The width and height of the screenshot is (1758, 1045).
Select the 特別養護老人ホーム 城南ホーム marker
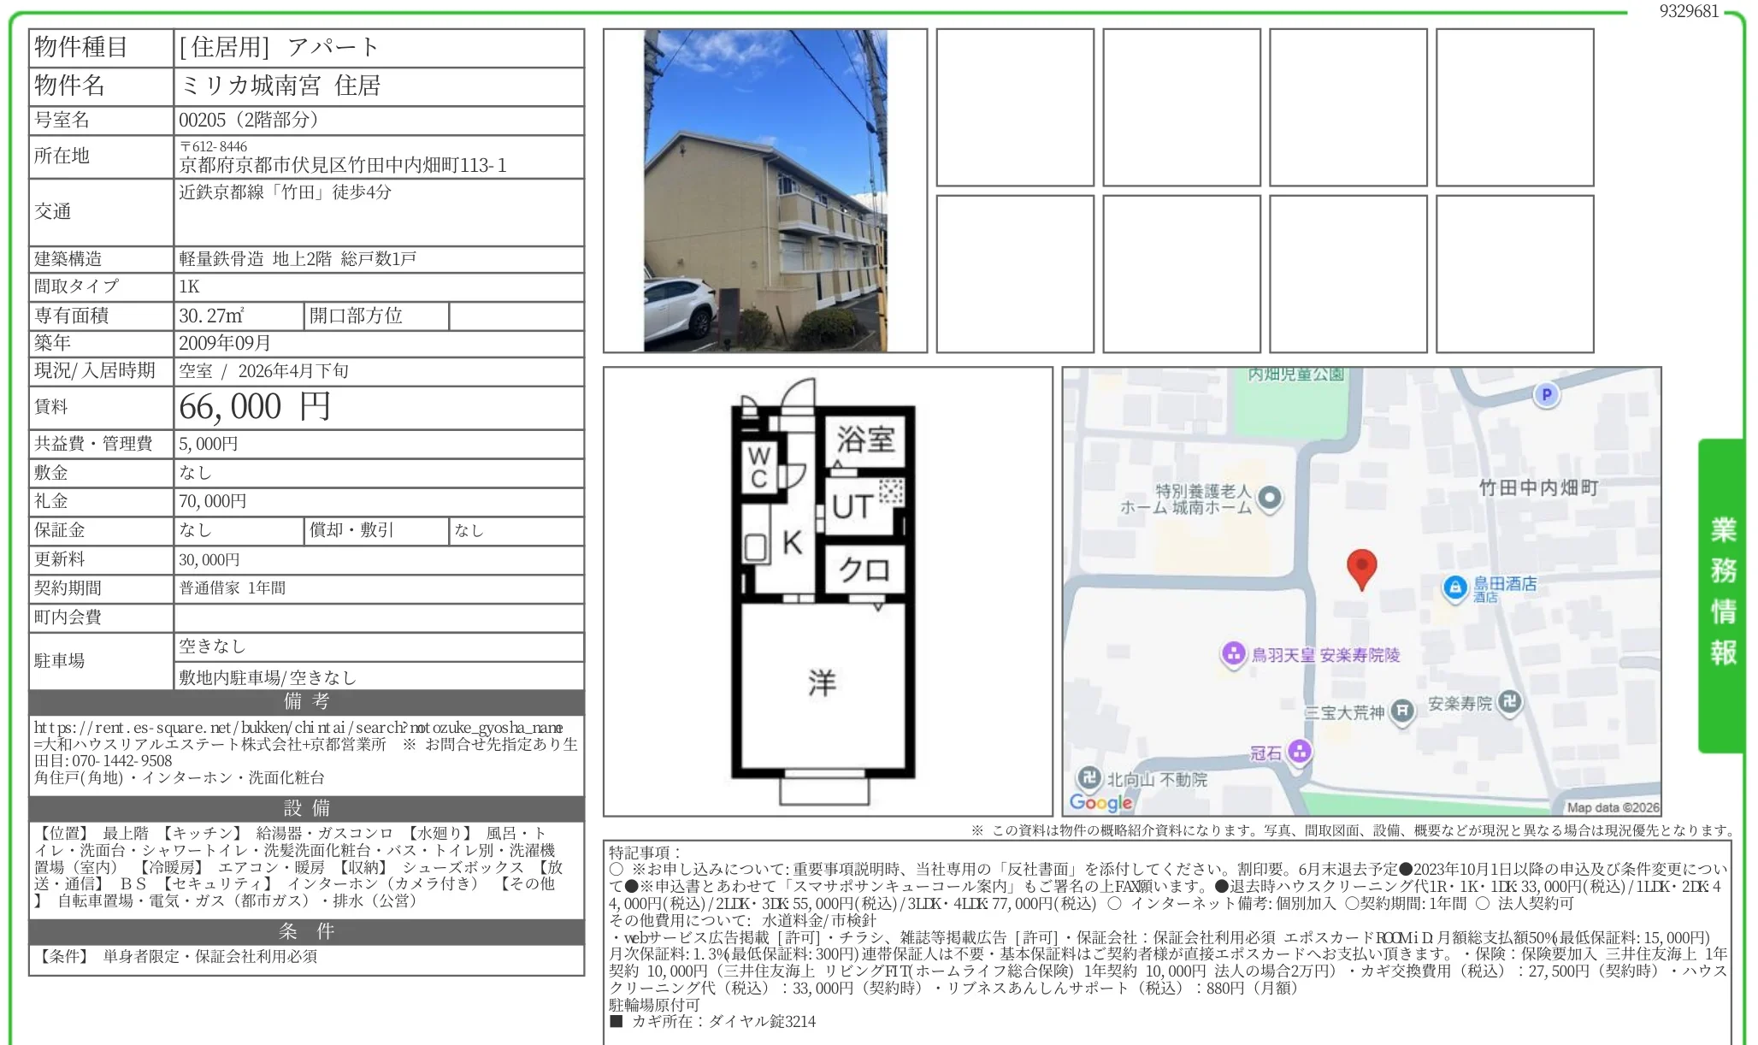tap(1271, 498)
